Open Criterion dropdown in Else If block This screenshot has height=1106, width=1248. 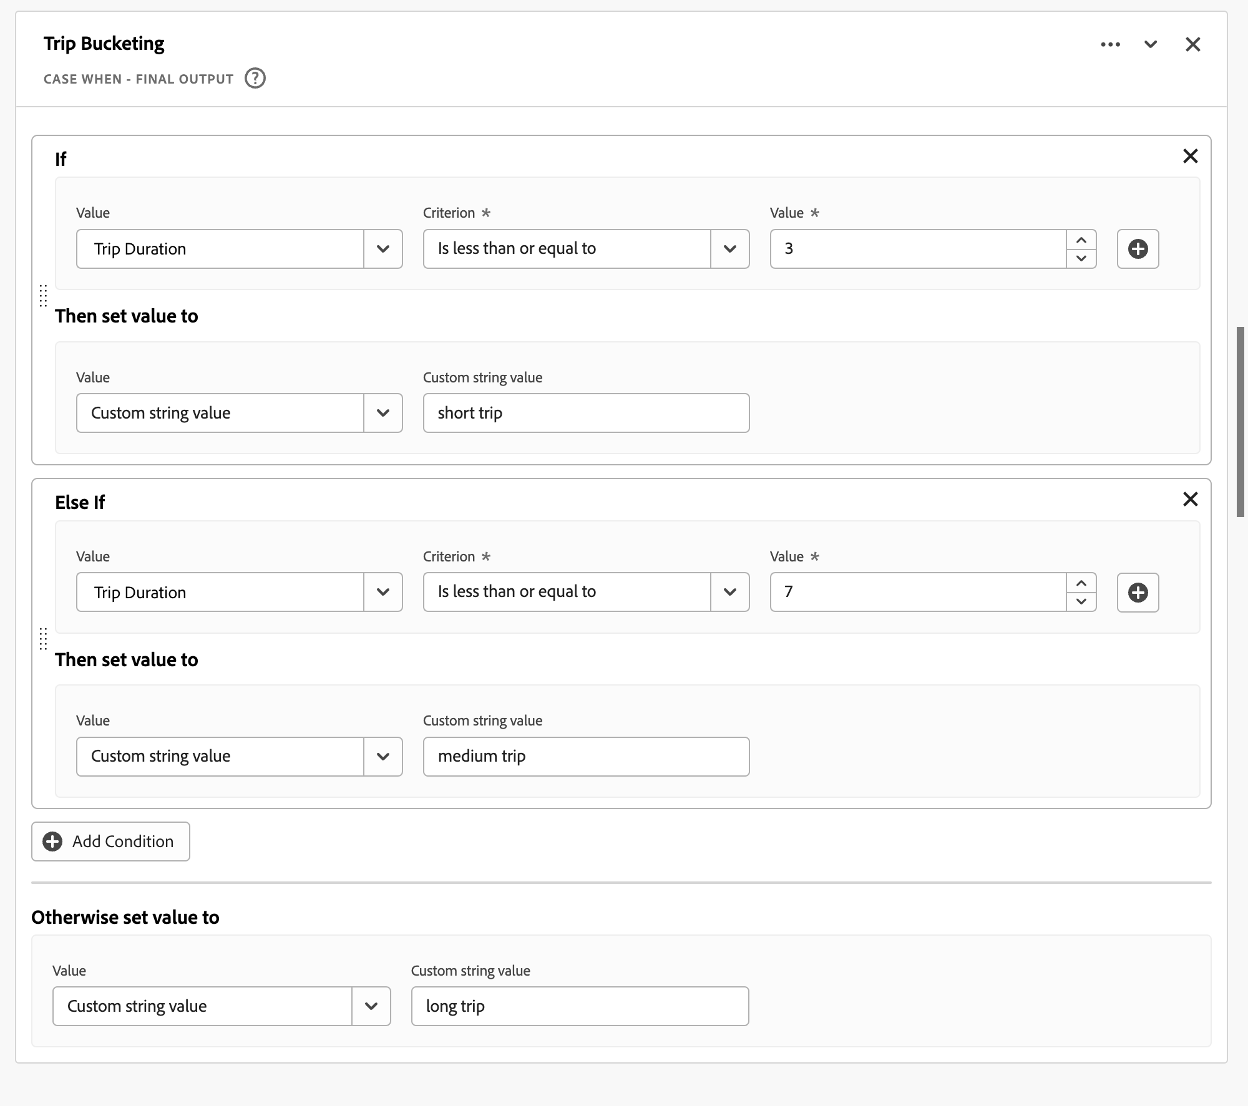[729, 592]
